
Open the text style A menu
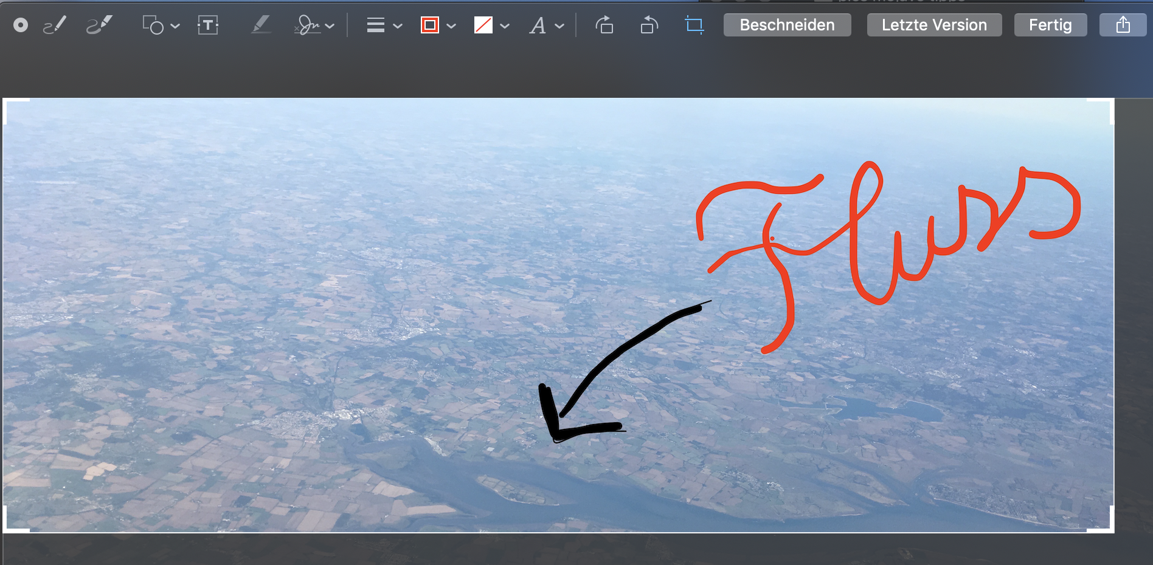click(546, 26)
